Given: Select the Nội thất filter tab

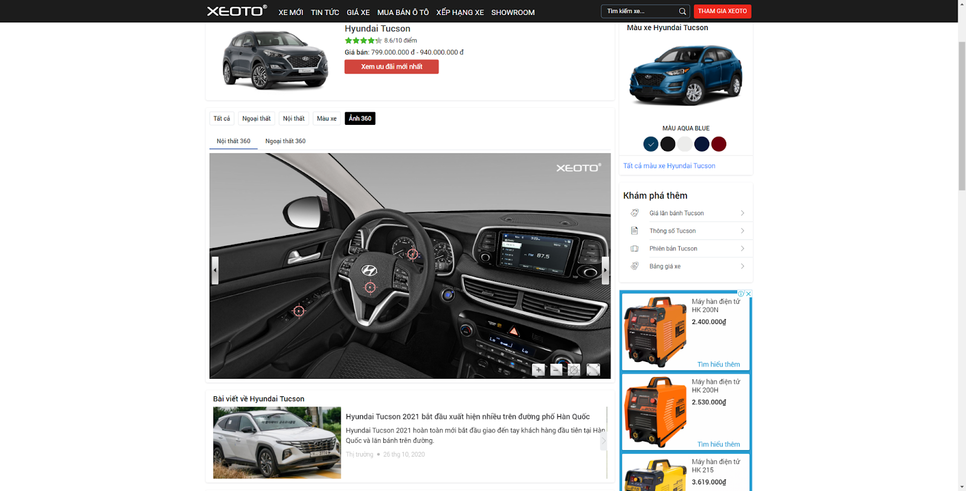Looking at the screenshot, I should [x=294, y=118].
